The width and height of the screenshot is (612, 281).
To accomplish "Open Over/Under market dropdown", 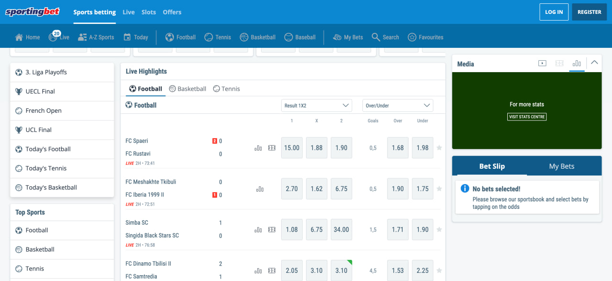I will 398,106.
